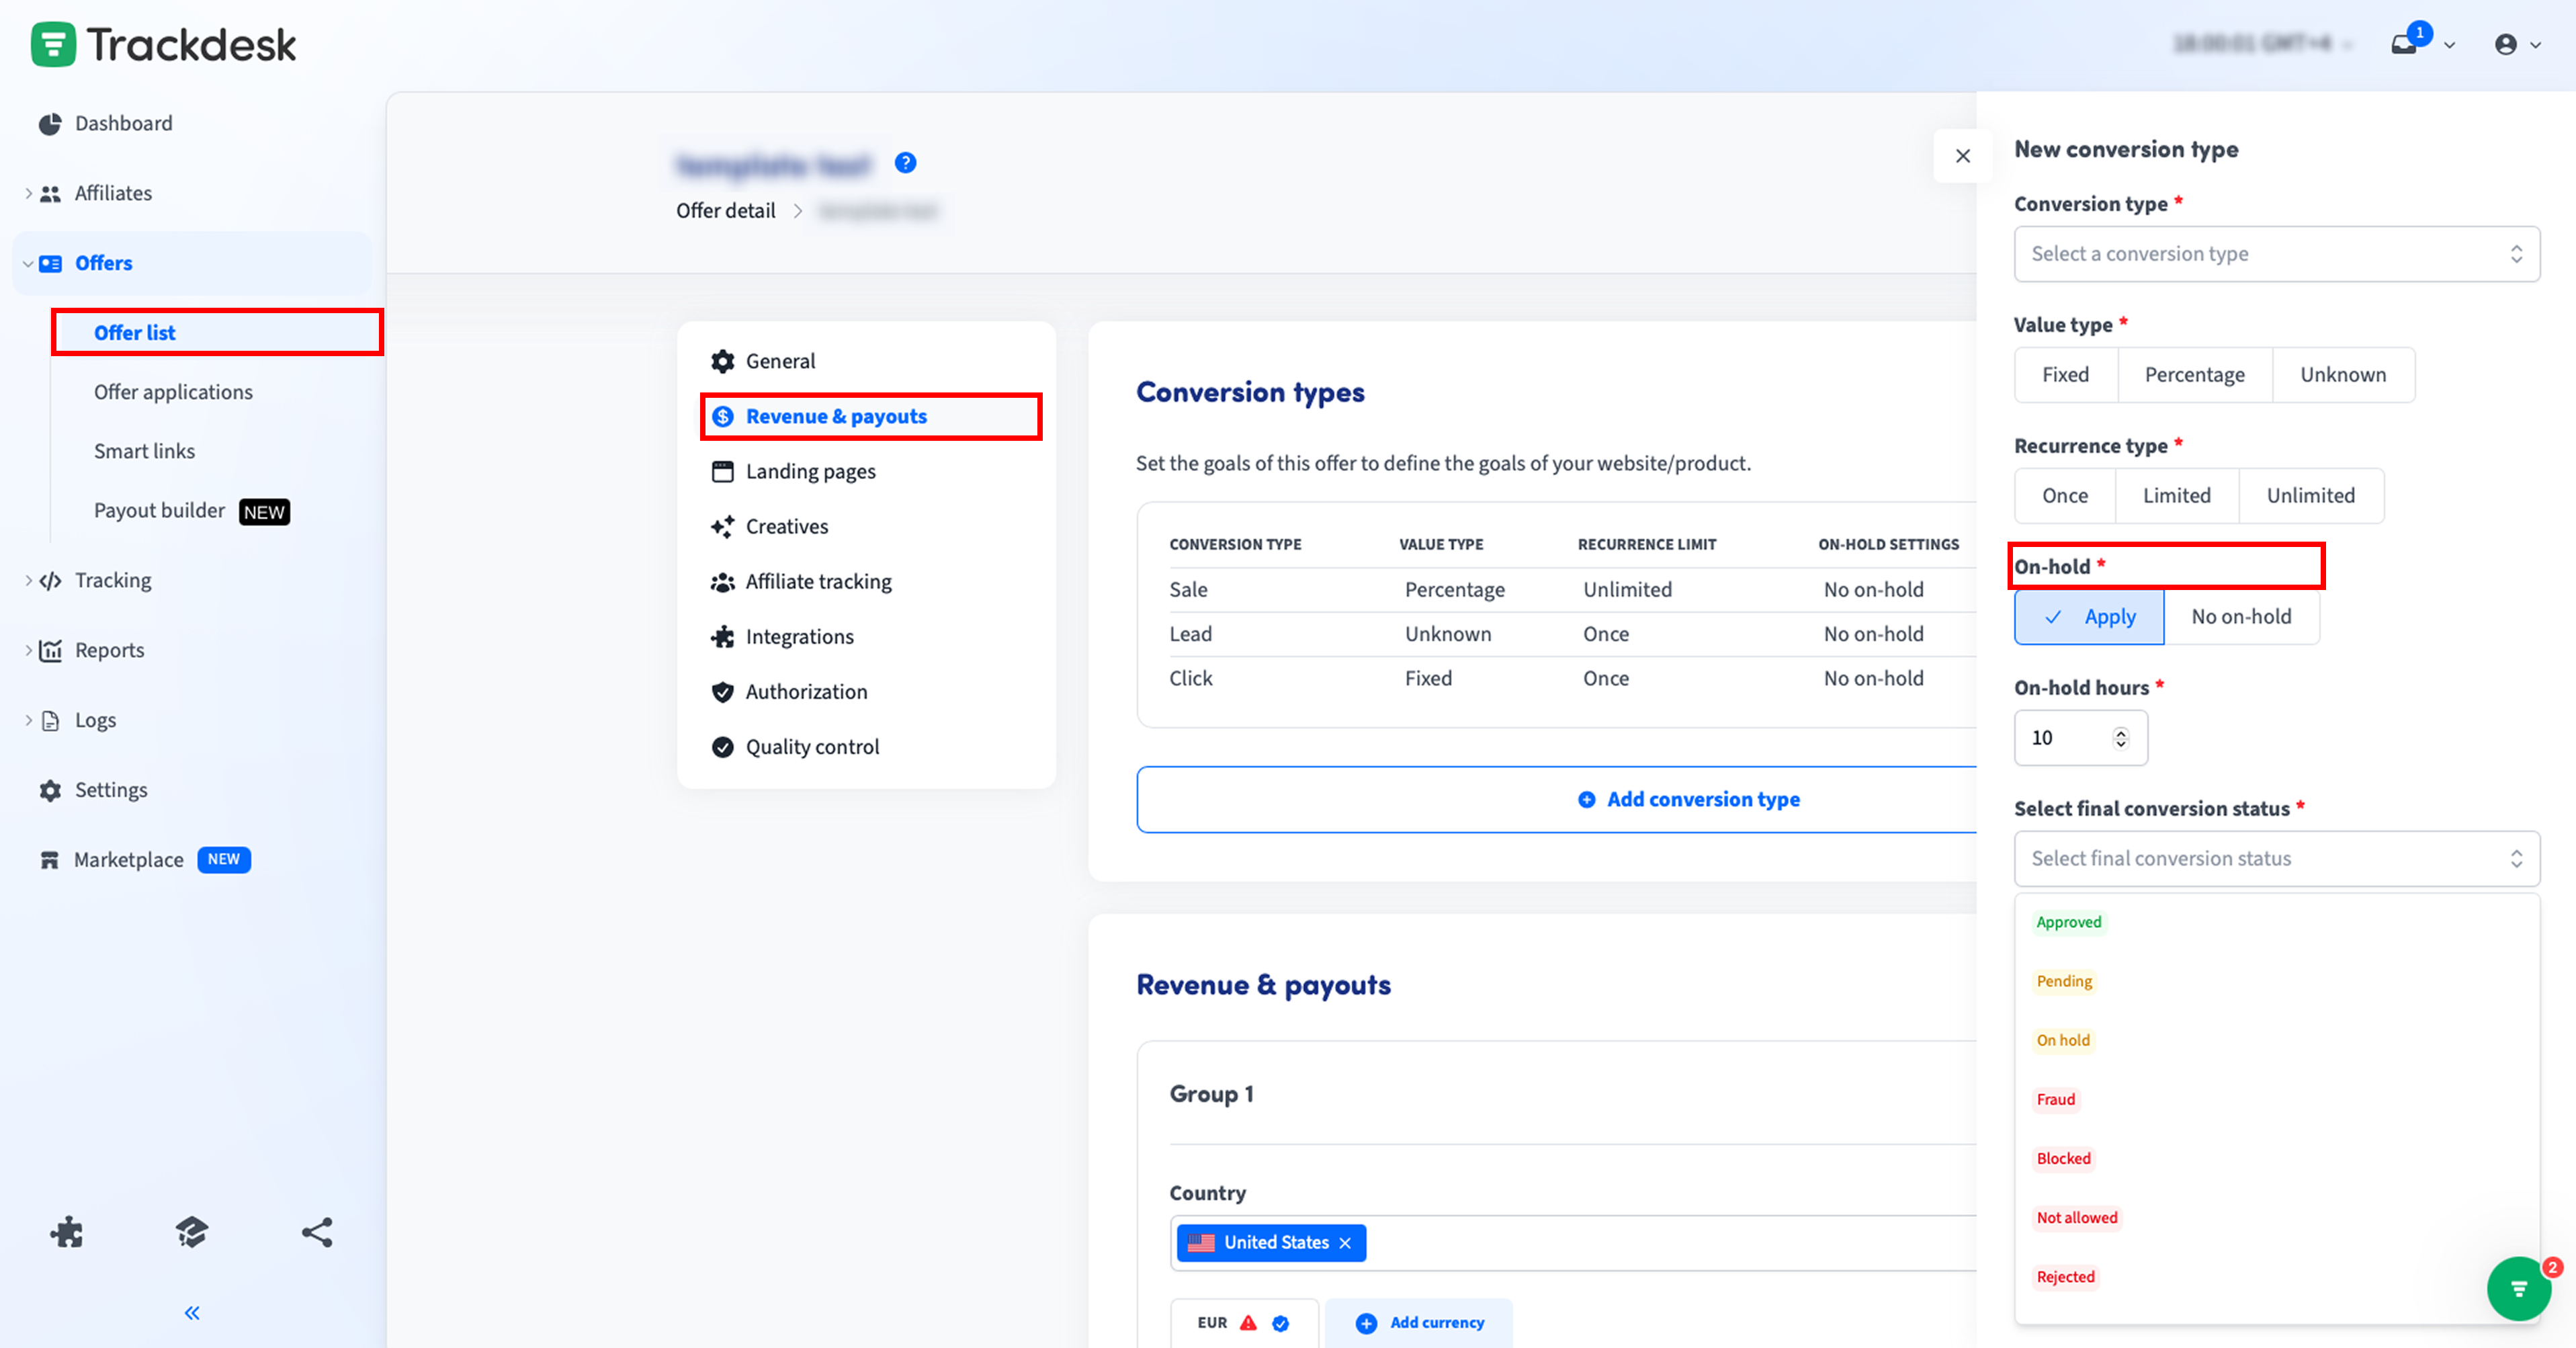Click the blue help question mark icon

(x=905, y=163)
